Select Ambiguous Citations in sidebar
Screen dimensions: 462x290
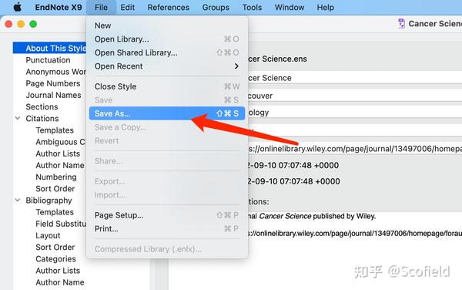click(x=60, y=142)
